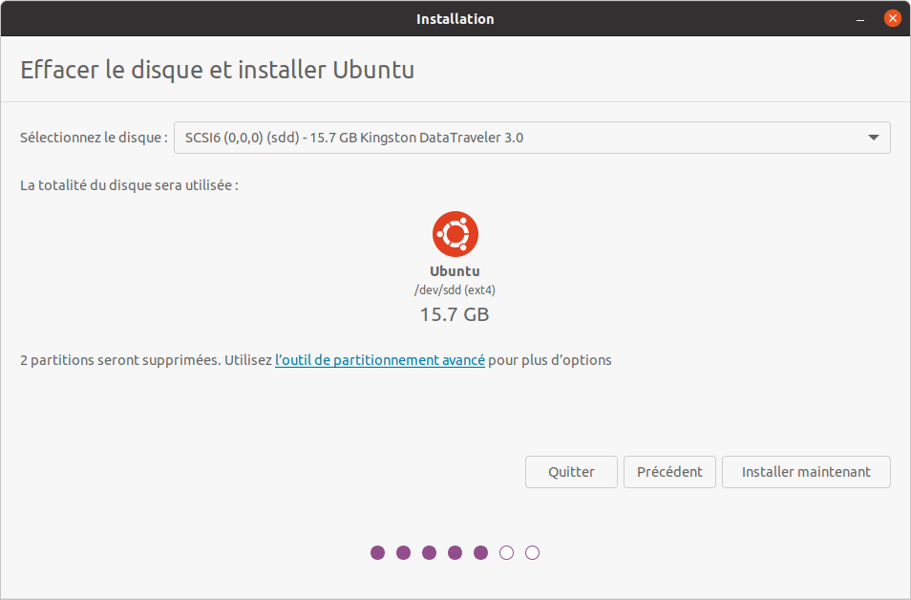This screenshot has width=911, height=600.
Task: Click the heading Effacer le disque et installer Ubuntu
Action: (218, 70)
